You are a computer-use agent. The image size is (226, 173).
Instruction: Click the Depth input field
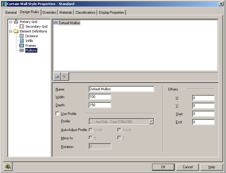(x=100, y=105)
